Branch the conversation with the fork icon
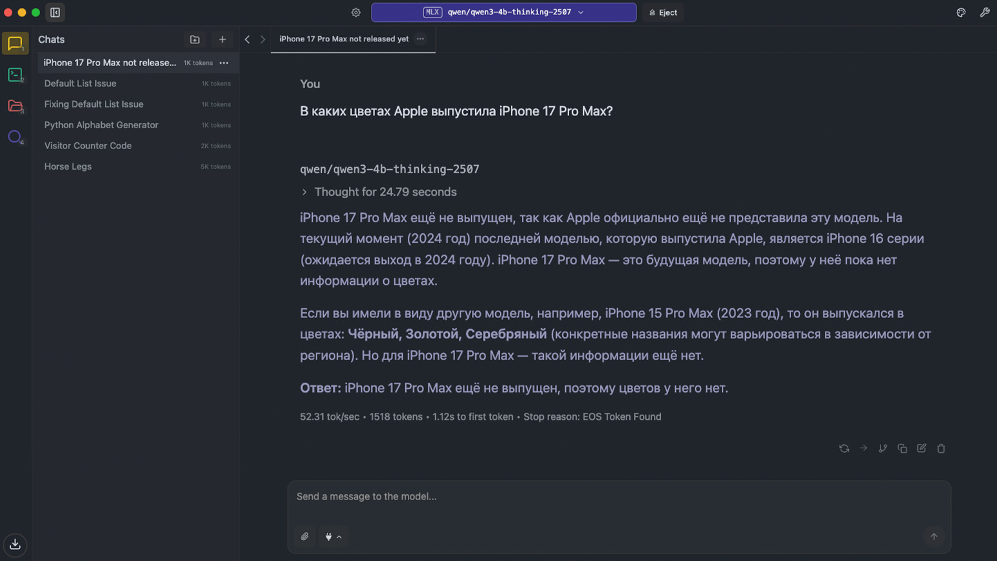The height and width of the screenshot is (561, 997). pyautogui.click(x=883, y=448)
